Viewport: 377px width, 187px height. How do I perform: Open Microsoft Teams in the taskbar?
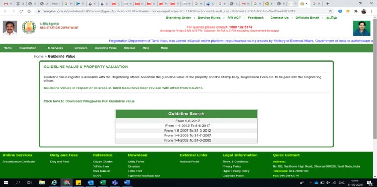tap(114, 183)
